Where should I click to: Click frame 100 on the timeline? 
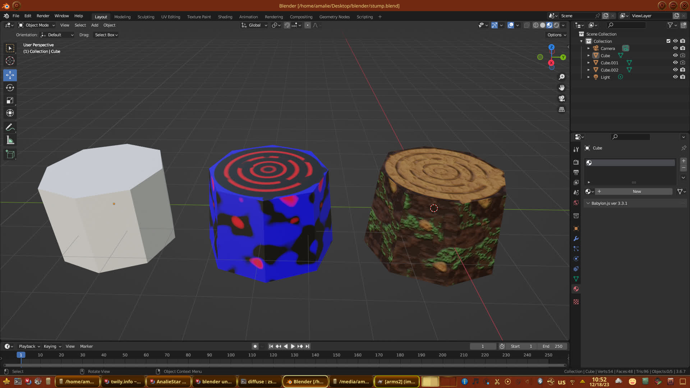[231, 355]
